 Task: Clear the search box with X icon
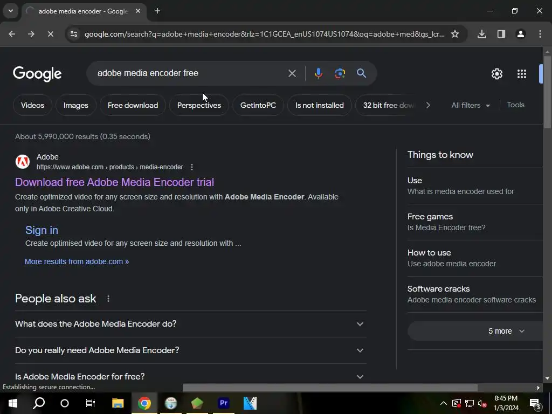[x=292, y=73]
